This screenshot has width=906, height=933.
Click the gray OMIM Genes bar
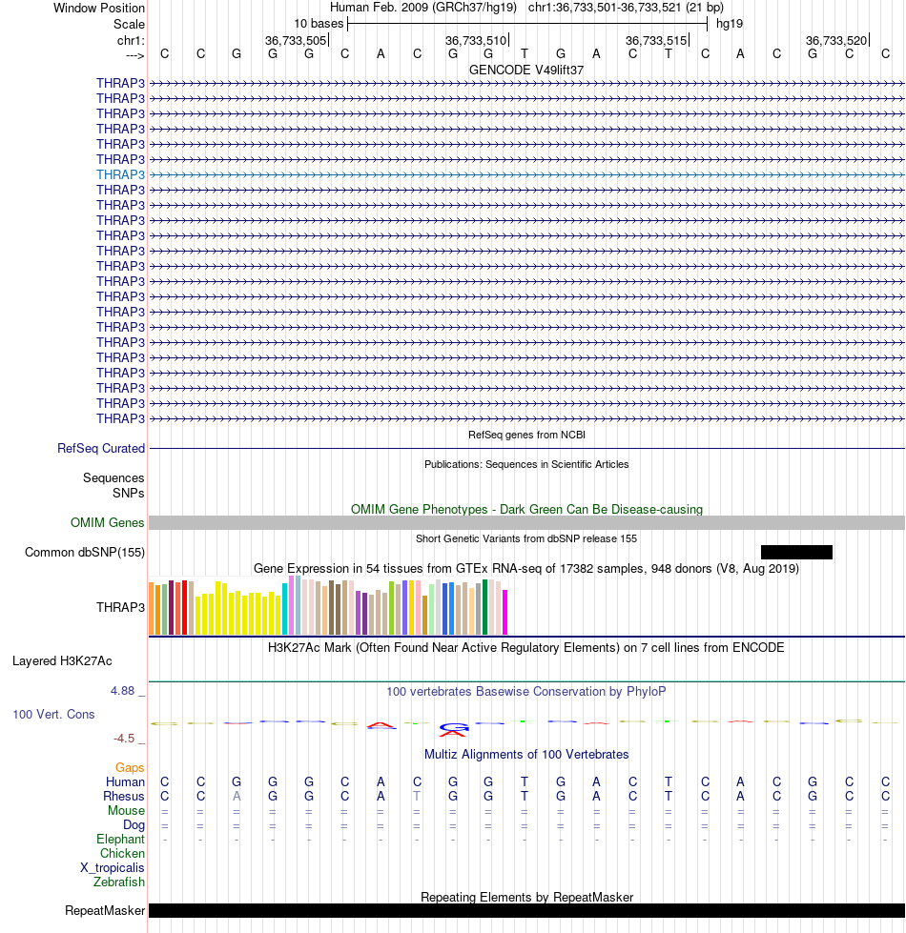coord(526,523)
